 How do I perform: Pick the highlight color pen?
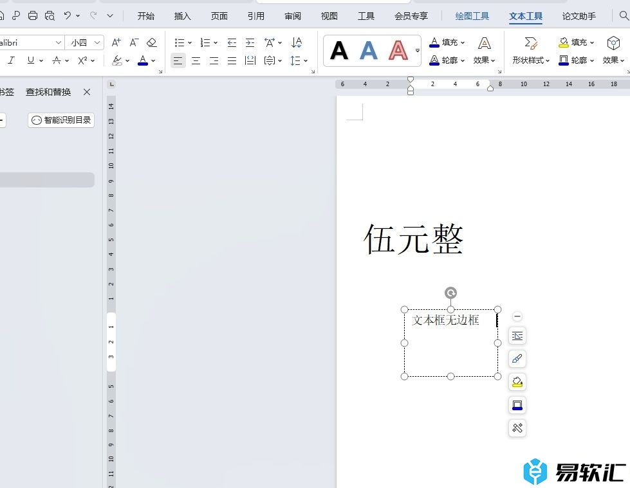pyautogui.click(x=117, y=60)
